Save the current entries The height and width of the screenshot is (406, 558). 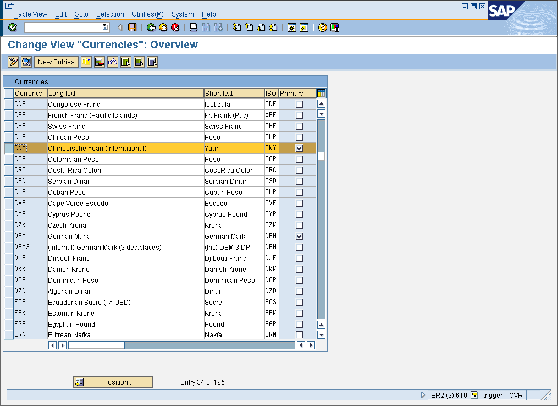point(132,27)
